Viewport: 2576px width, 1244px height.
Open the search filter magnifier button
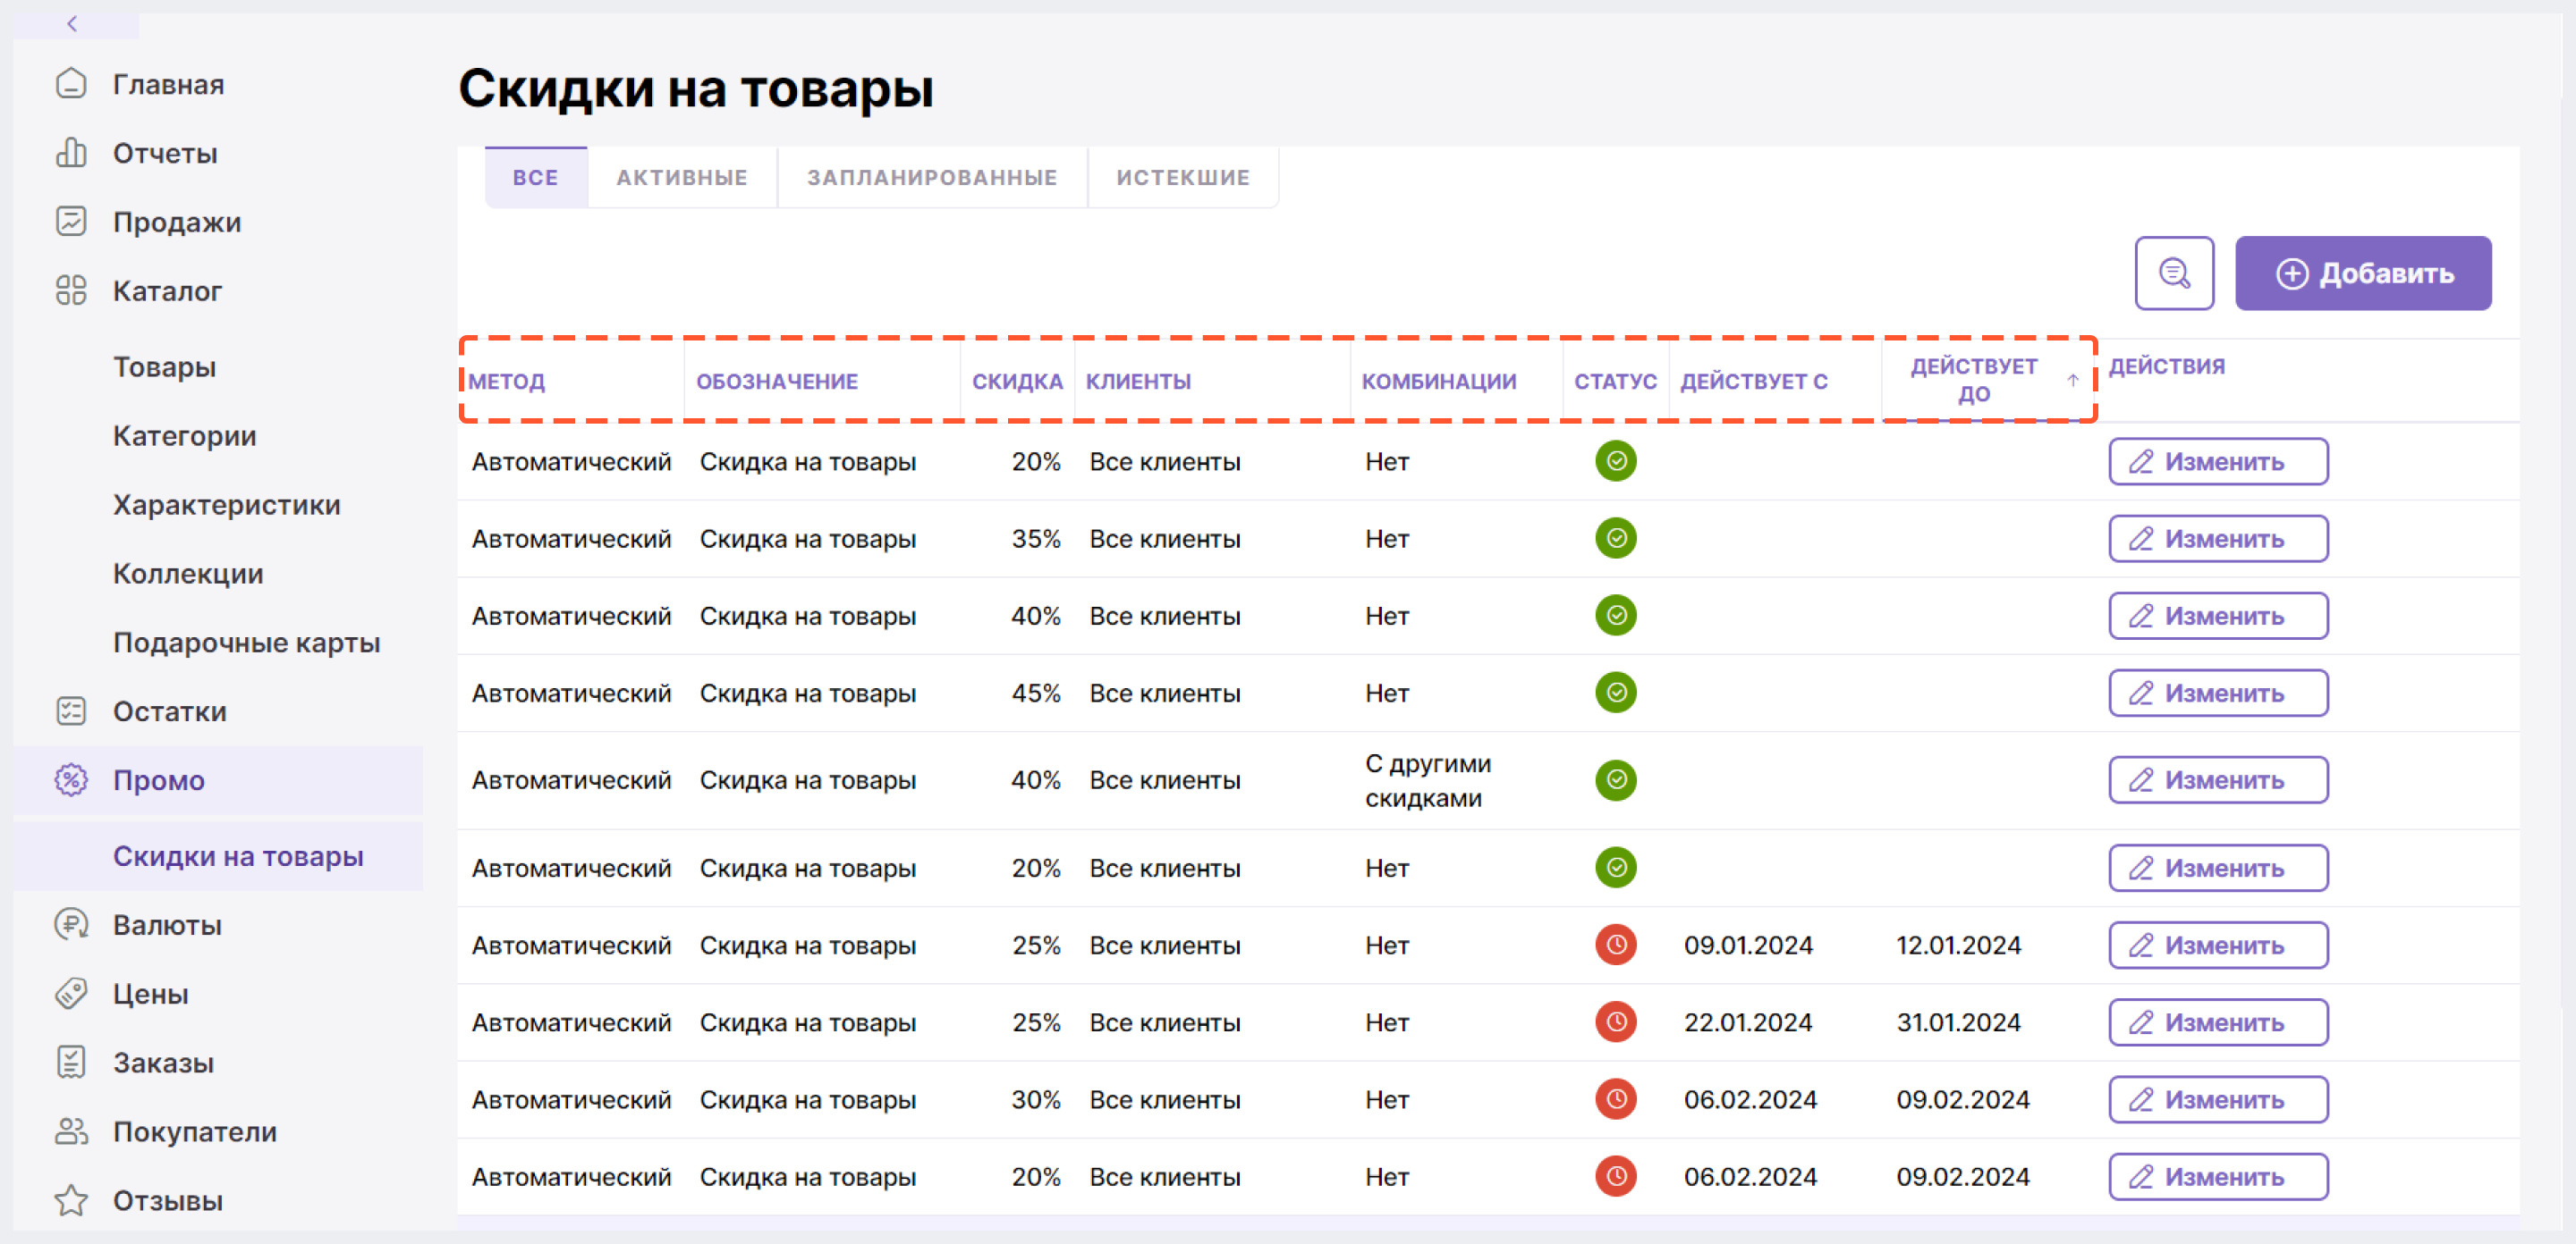(2174, 273)
